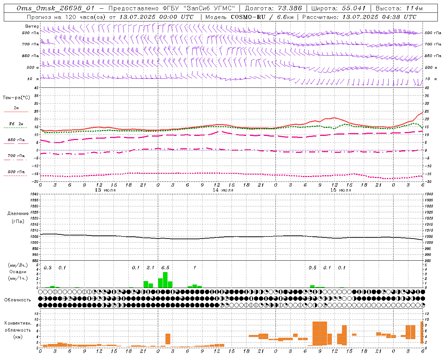
Task: Click the 850 гПа temperature legend entry
Action: click(x=16, y=140)
